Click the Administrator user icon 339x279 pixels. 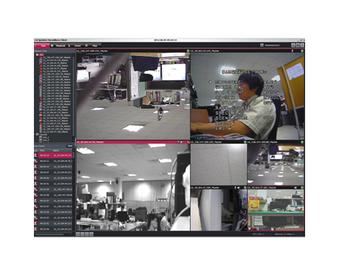261,45
